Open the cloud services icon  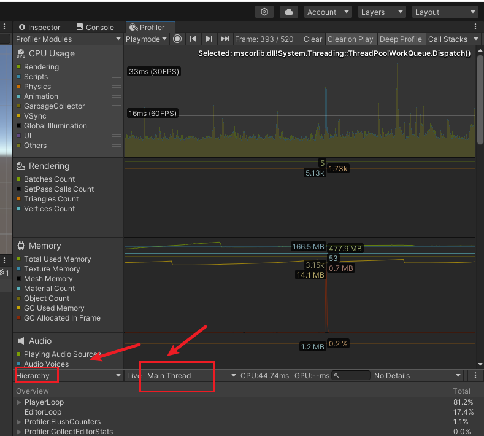click(x=288, y=12)
